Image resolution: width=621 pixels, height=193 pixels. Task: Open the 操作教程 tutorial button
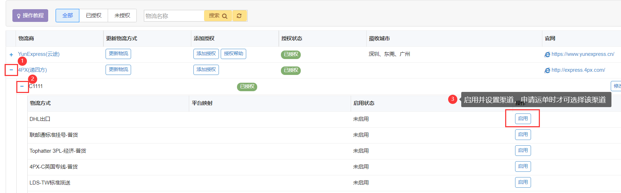pos(30,16)
